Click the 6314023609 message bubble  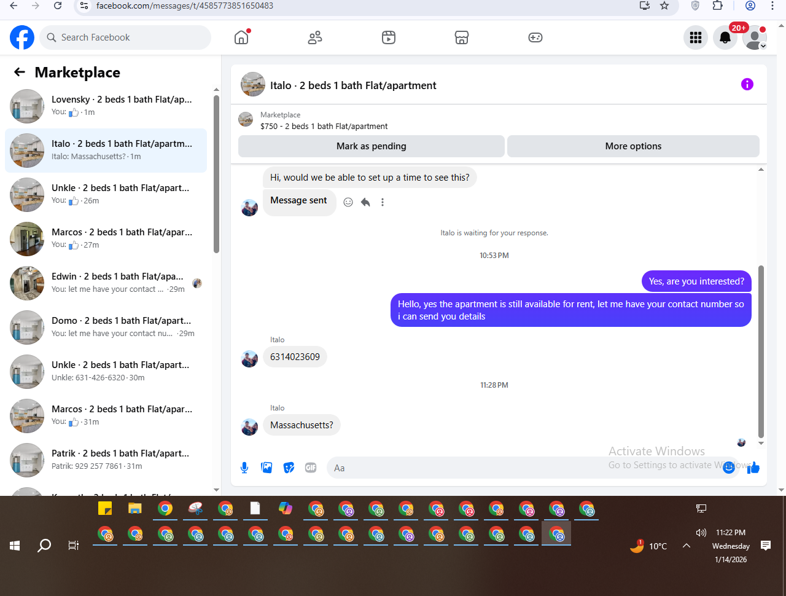(x=295, y=357)
